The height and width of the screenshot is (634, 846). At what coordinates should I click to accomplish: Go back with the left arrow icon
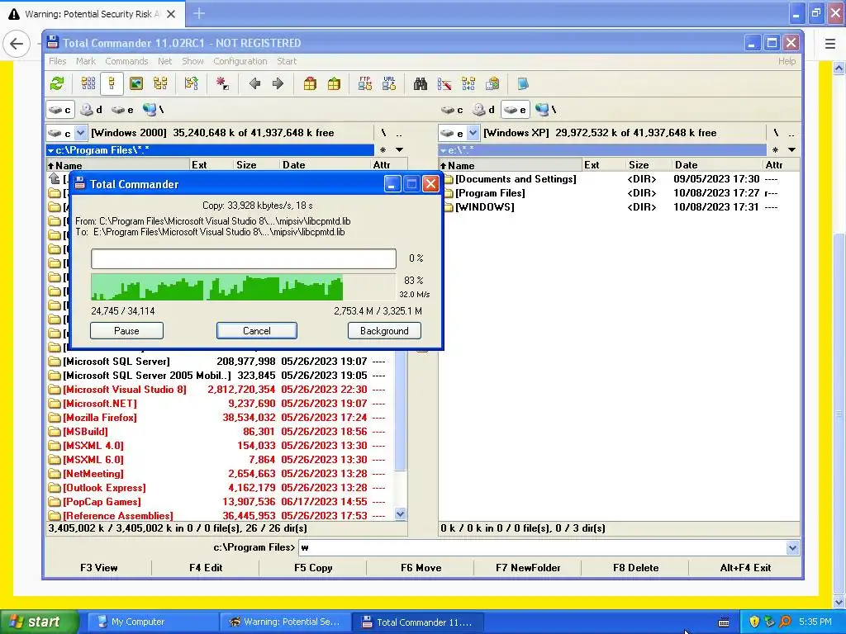pos(254,83)
